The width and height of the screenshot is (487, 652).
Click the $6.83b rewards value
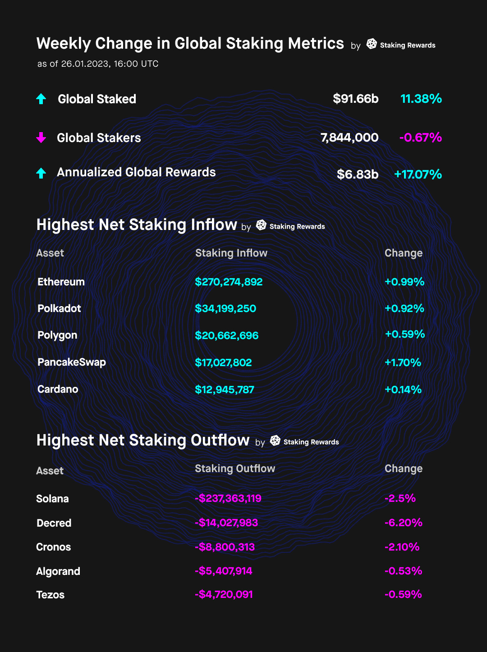coord(358,174)
